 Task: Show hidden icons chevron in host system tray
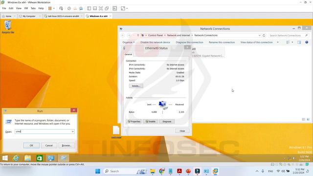[257, 171]
